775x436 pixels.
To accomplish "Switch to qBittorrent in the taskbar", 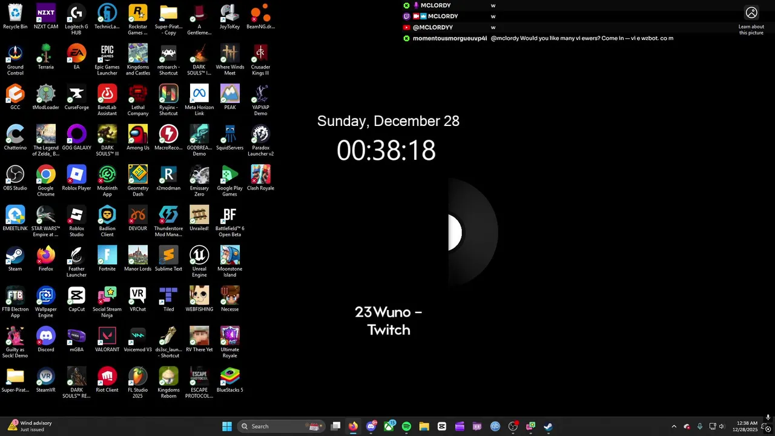I will (x=495, y=426).
